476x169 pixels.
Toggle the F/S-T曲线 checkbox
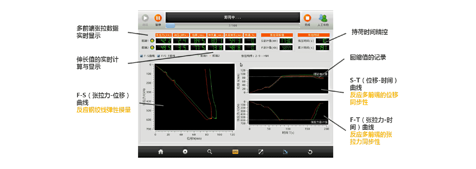159,56
